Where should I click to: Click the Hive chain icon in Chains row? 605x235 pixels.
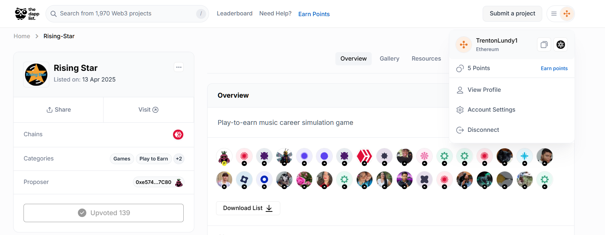pos(178,135)
